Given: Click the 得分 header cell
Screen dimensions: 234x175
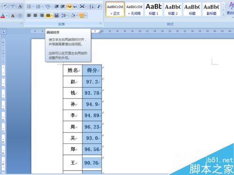Looking at the screenshot, I should [92, 70].
